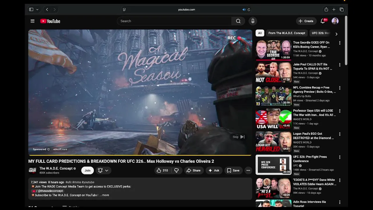Select the All filter chip
This screenshot has height=210, width=373.
260,33
